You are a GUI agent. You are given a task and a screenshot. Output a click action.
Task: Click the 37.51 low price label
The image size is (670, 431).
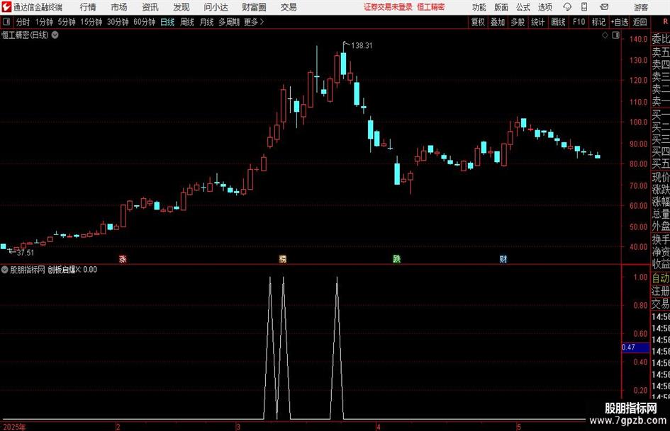26,253
